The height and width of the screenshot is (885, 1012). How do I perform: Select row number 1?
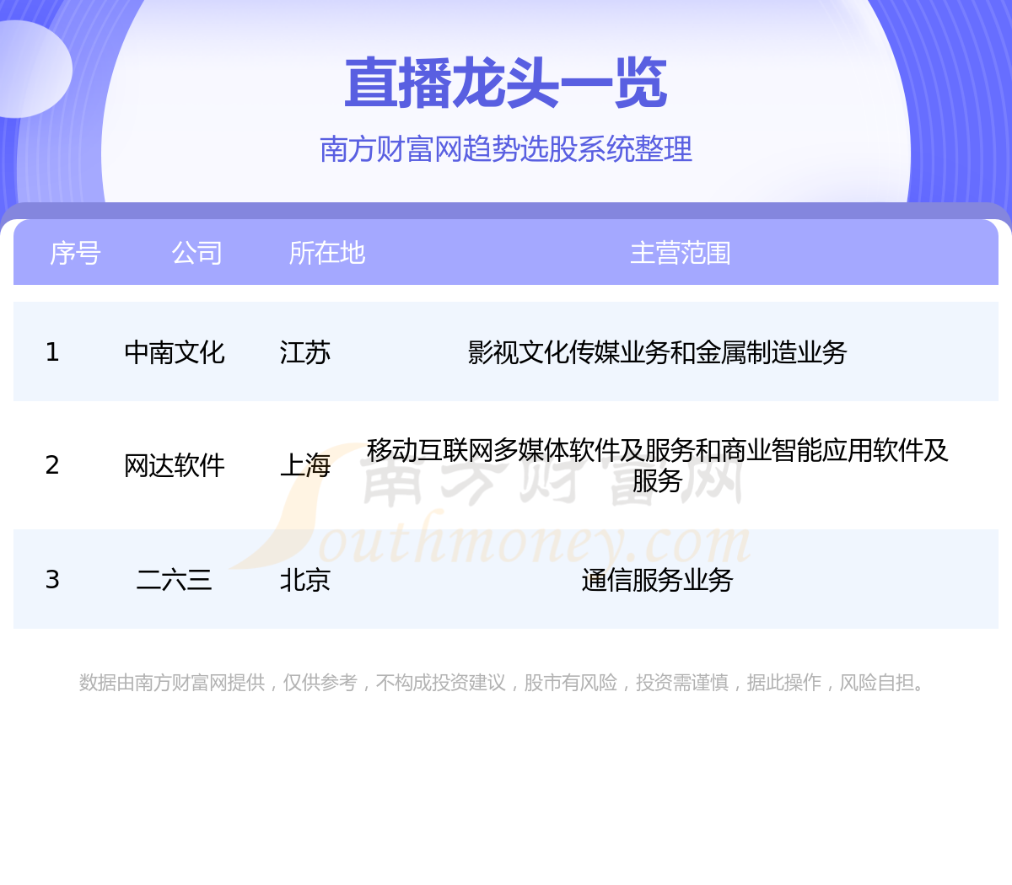click(52, 352)
